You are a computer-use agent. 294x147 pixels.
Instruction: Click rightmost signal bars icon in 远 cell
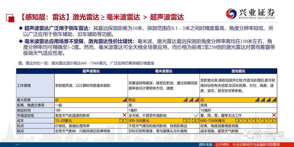274,100
